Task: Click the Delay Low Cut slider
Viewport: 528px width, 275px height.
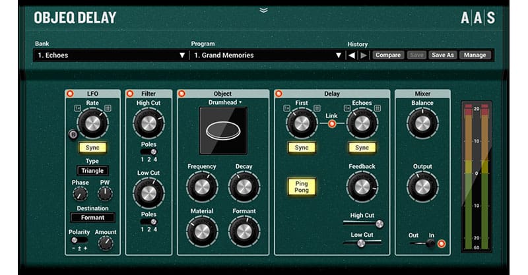Action: coord(362,242)
